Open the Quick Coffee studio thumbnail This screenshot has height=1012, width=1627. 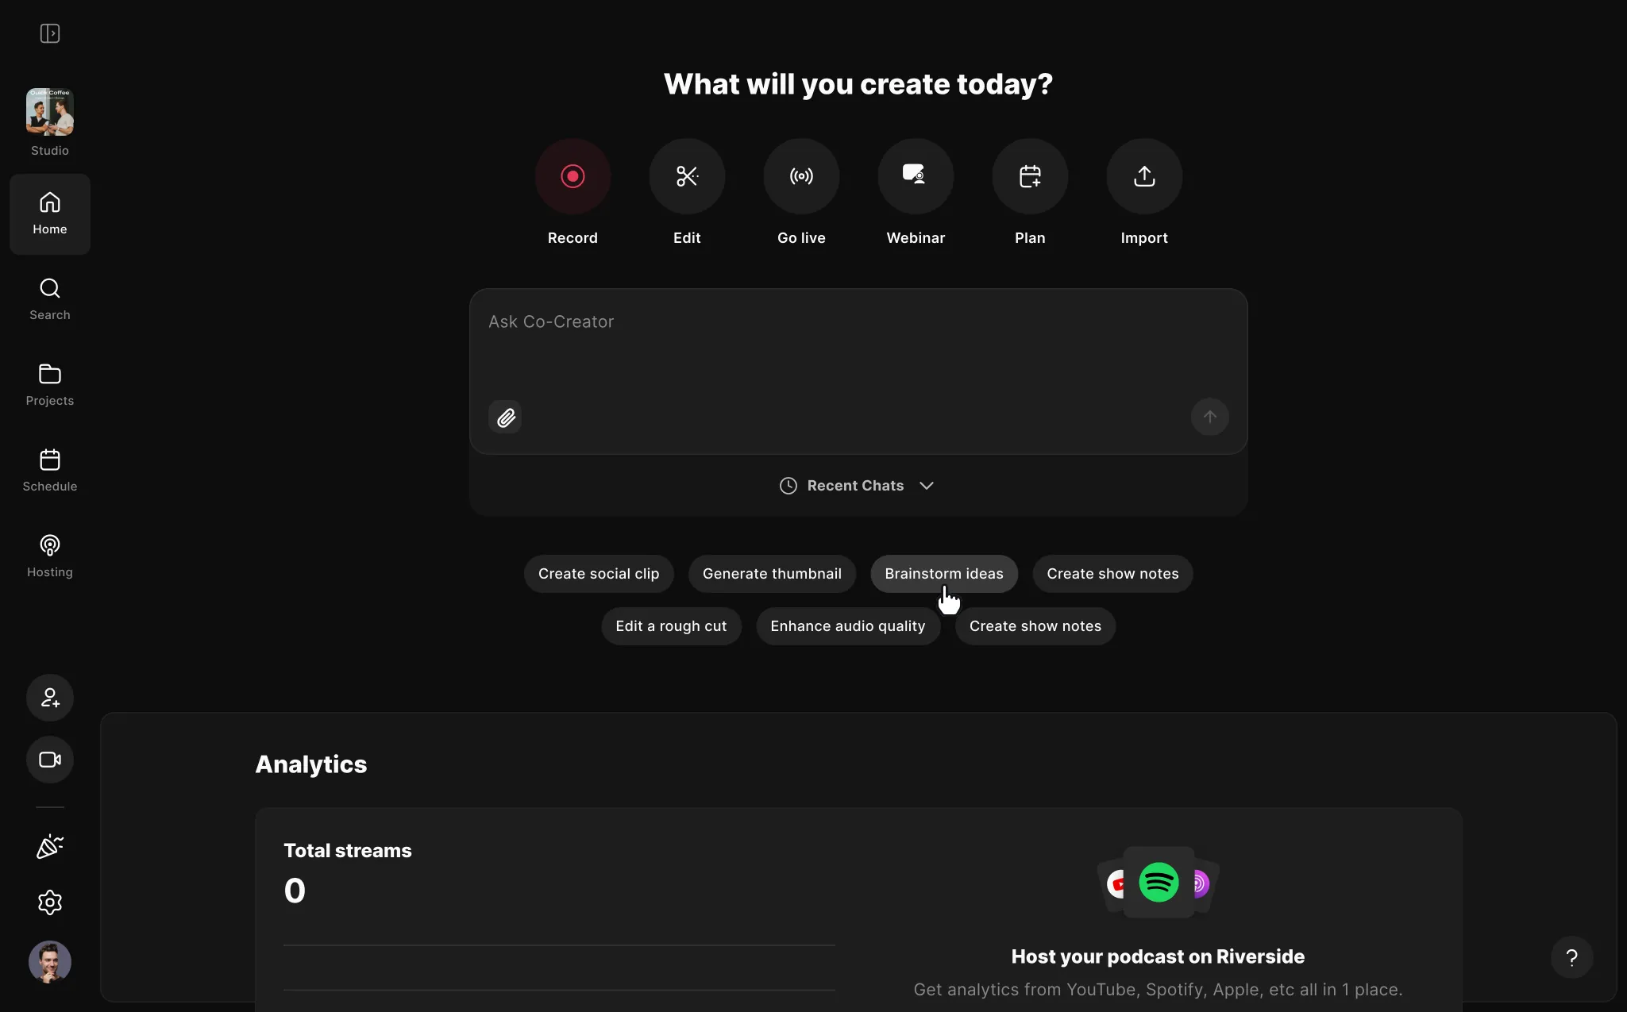(50, 112)
